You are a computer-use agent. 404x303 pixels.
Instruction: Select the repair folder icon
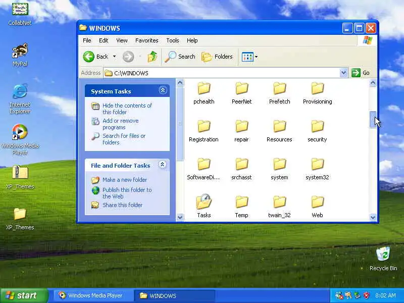pos(242,126)
